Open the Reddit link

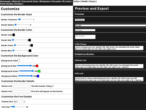tap(85, 1)
